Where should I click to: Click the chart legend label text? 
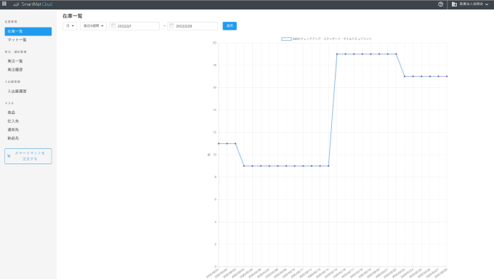click(332, 39)
